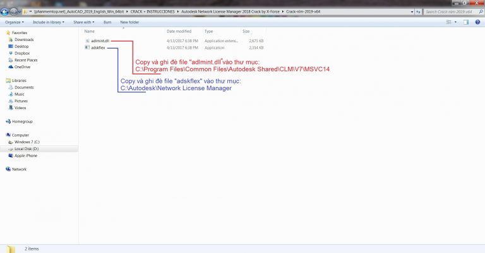
Task: Open the Videos library
Action: coord(20,108)
